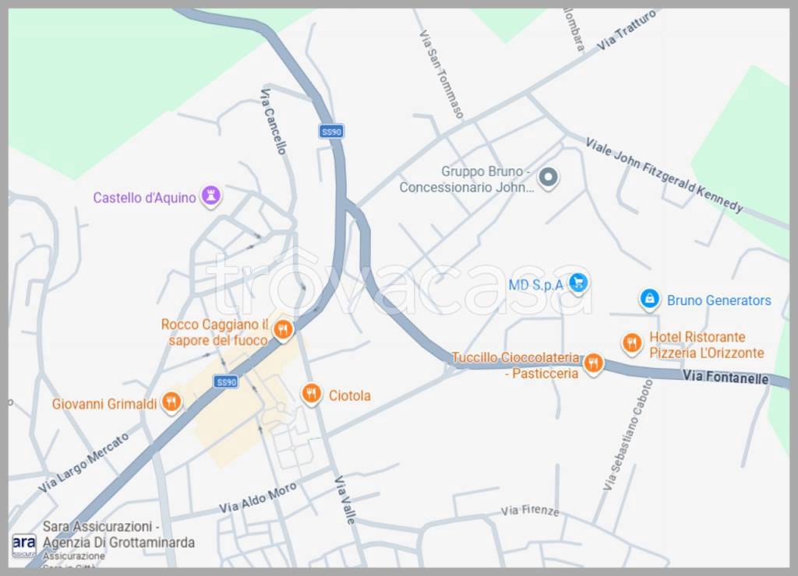Click the MD S.p.A shopping cart marker

pos(577,283)
